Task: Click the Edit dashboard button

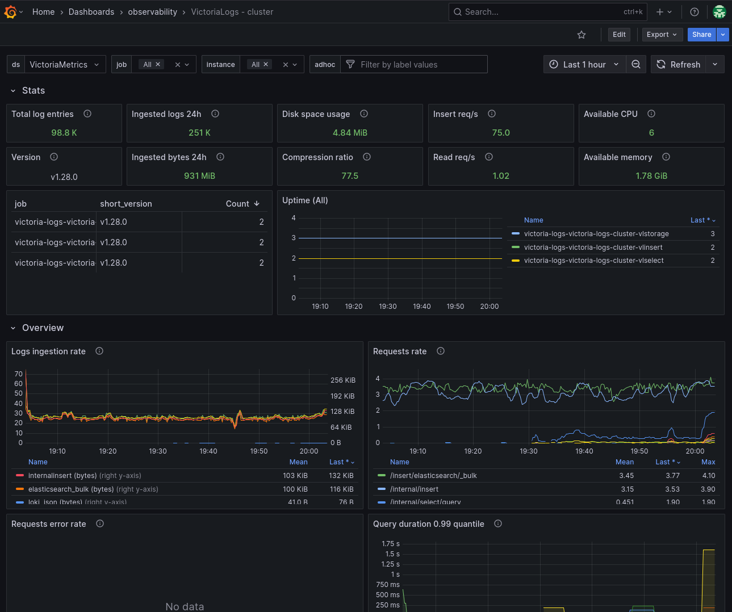Action: 619,35
